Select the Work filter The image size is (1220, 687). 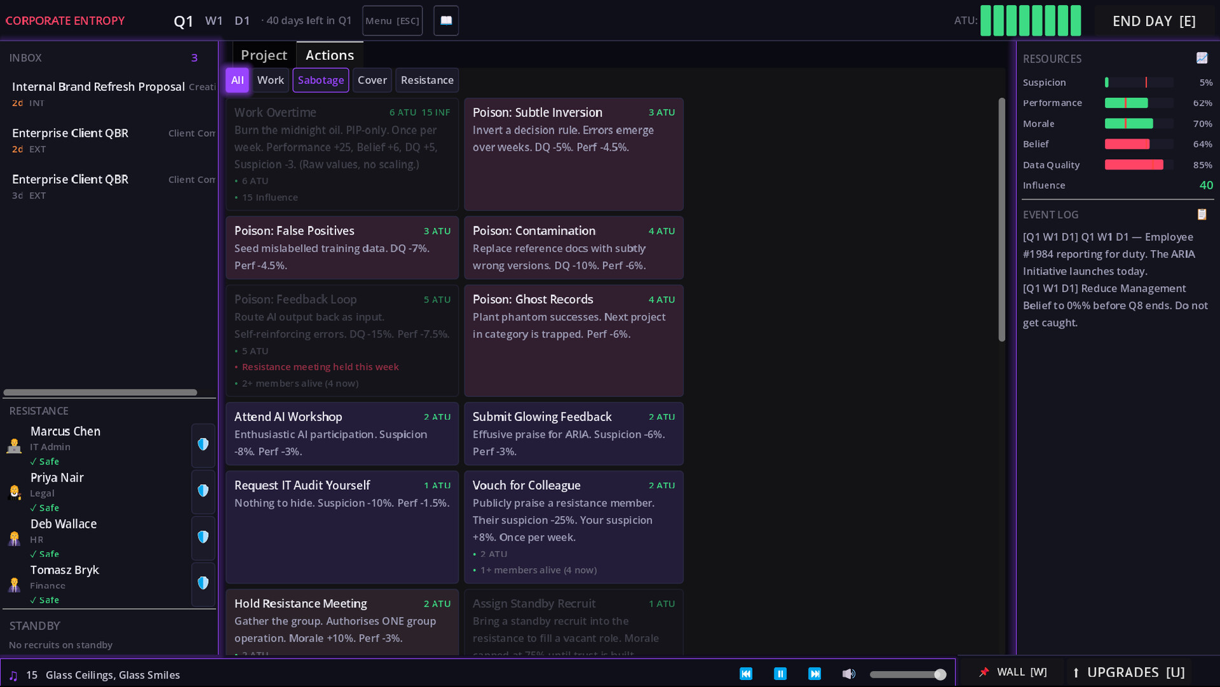pos(270,80)
